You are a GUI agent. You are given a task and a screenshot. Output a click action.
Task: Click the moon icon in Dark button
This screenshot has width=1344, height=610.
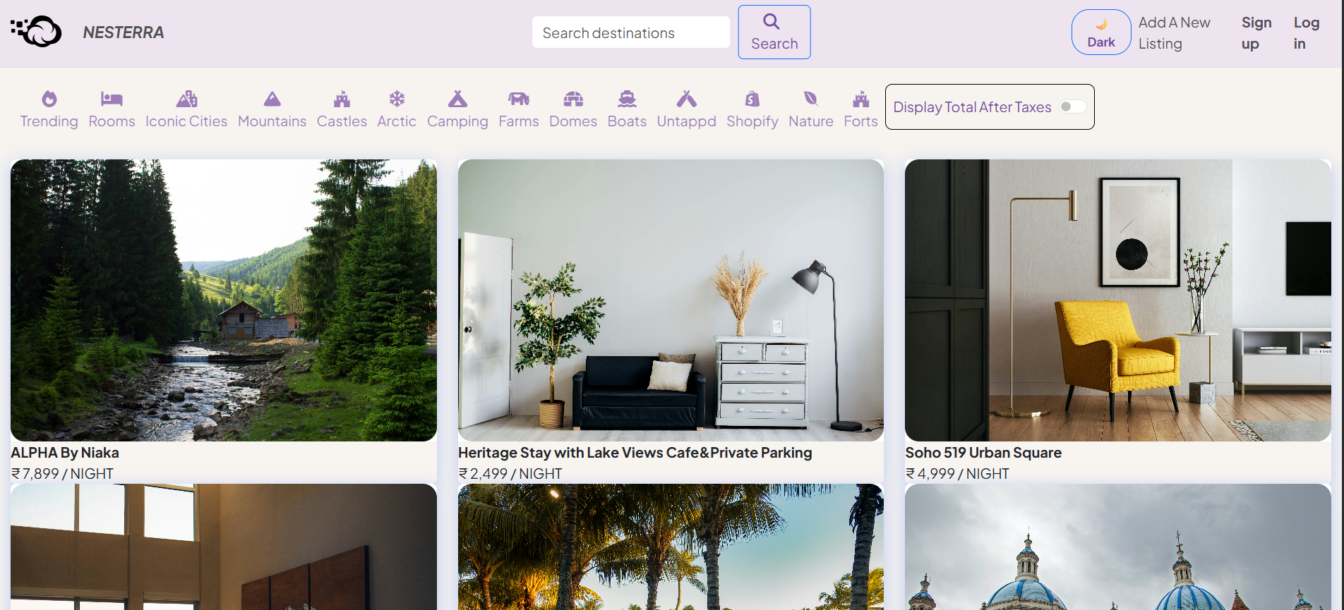pos(1101,24)
